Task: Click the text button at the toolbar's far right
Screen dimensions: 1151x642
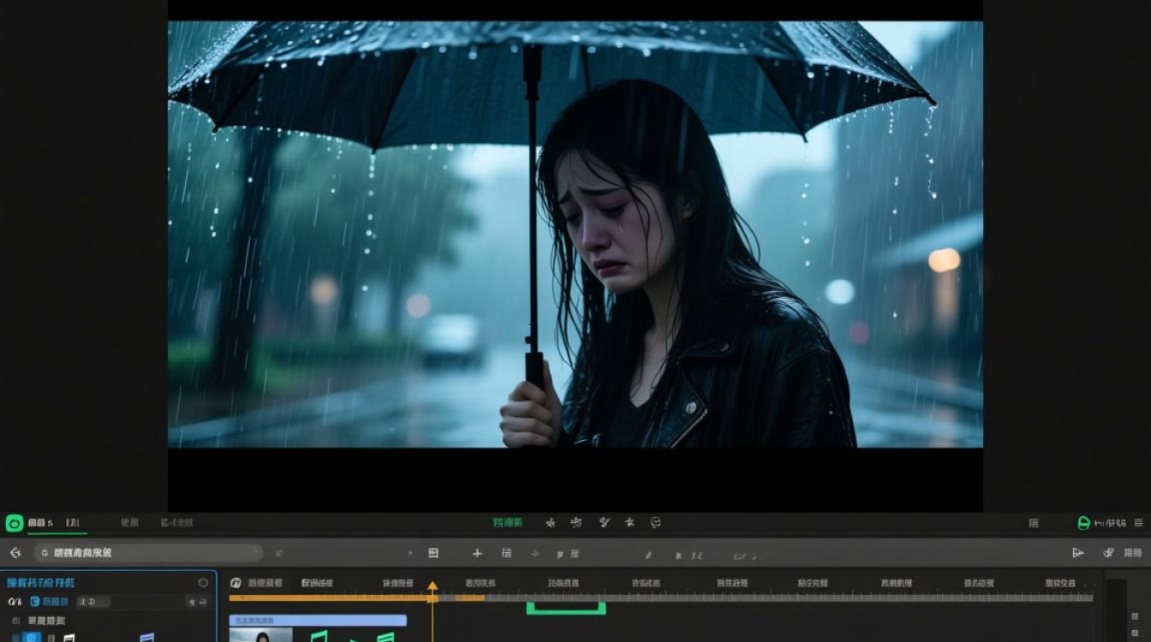Action: point(1132,553)
